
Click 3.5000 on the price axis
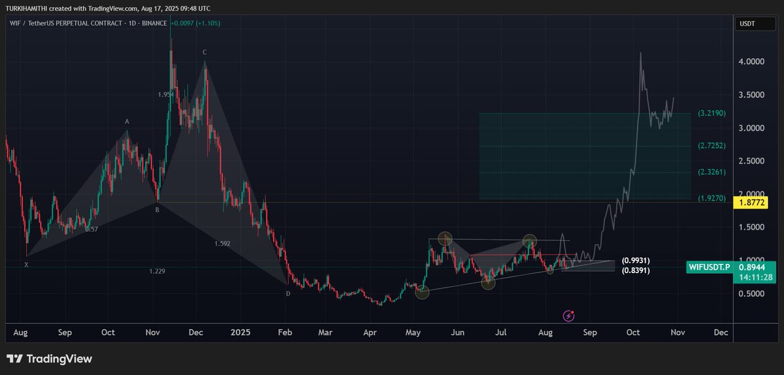(x=751, y=95)
